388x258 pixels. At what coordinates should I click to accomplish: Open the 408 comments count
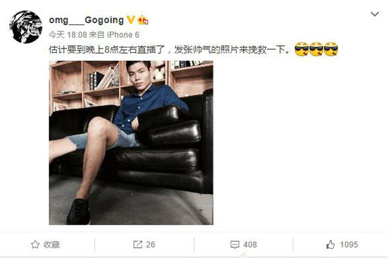tap(250, 245)
